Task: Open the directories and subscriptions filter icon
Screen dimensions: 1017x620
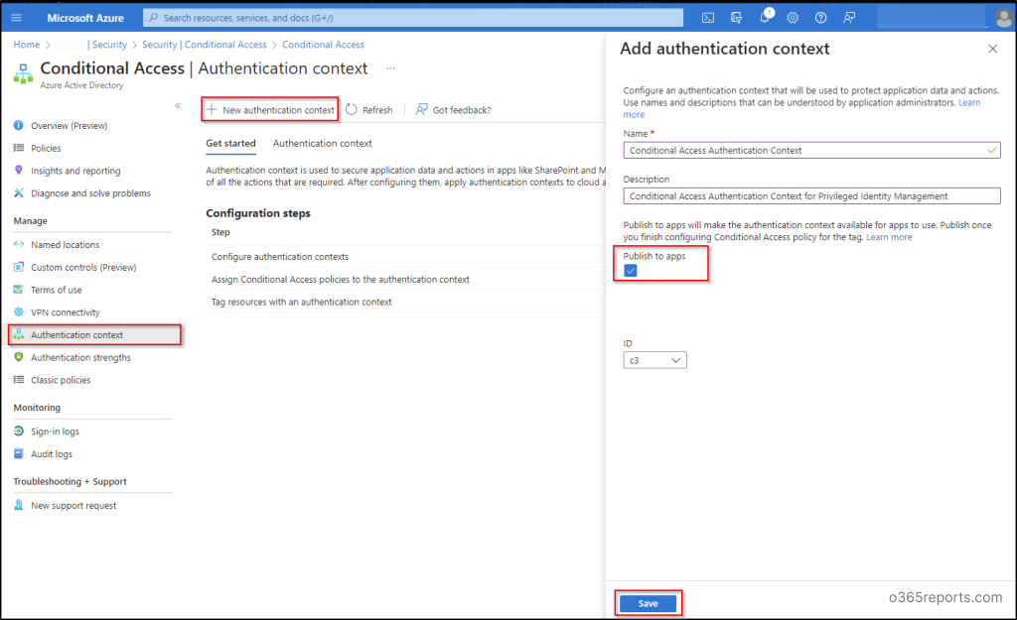Action: (x=736, y=18)
